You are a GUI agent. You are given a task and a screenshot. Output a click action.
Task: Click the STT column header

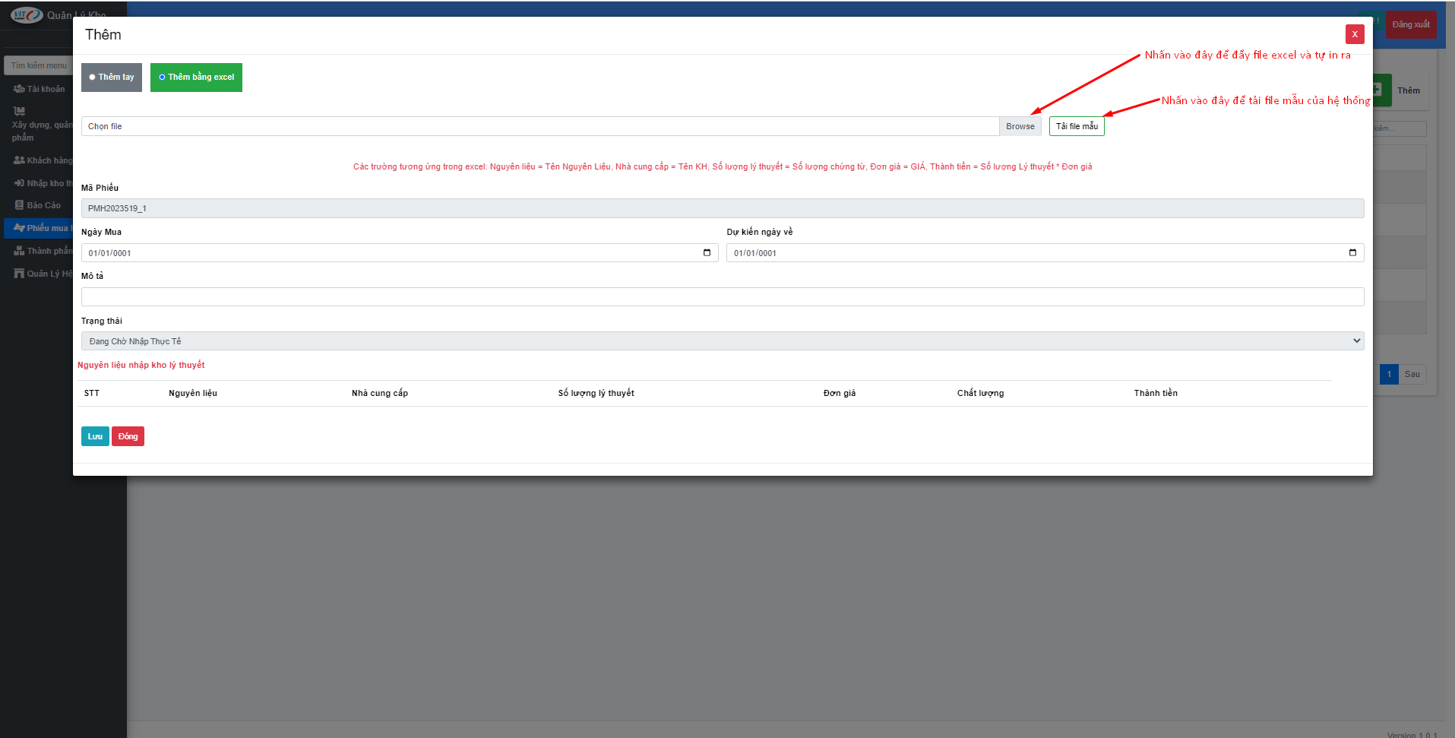[92, 393]
